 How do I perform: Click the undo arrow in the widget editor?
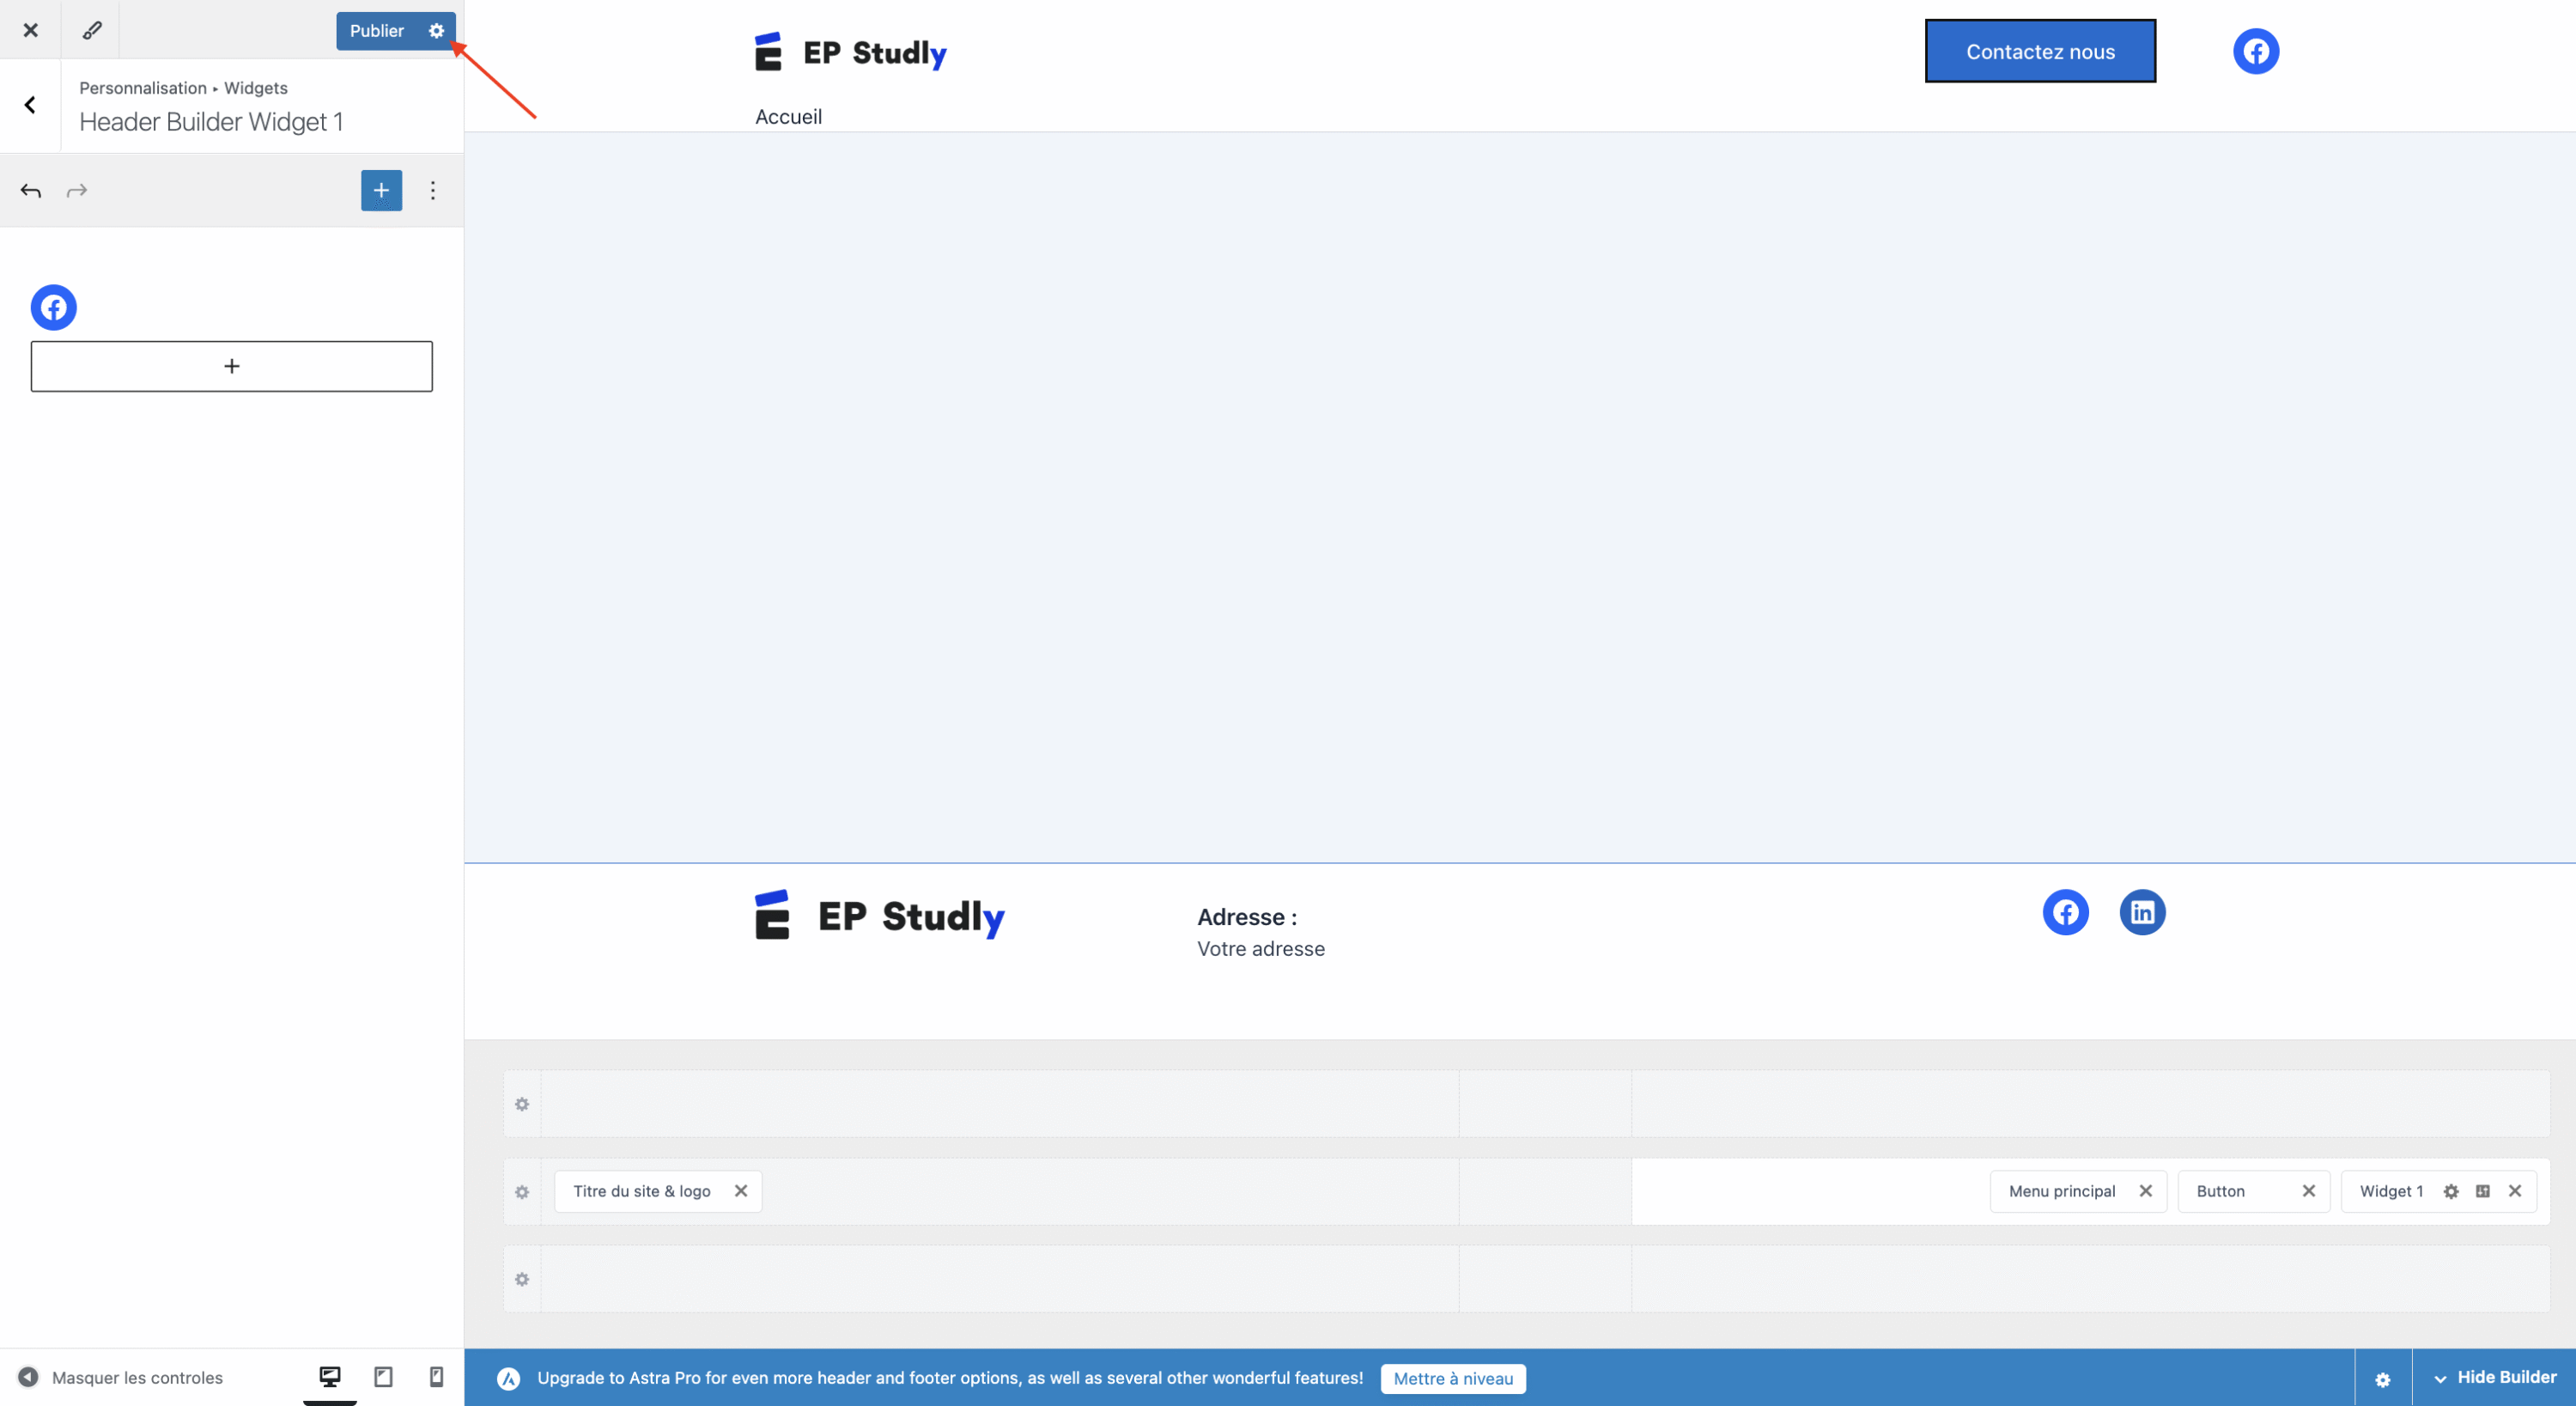[x=30, y=190]
